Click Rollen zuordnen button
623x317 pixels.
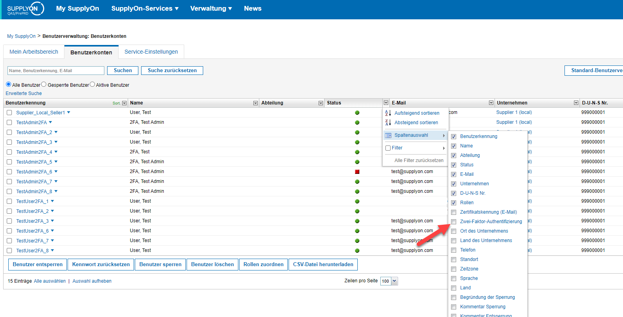pyautogui.click(x=263, y=265)
